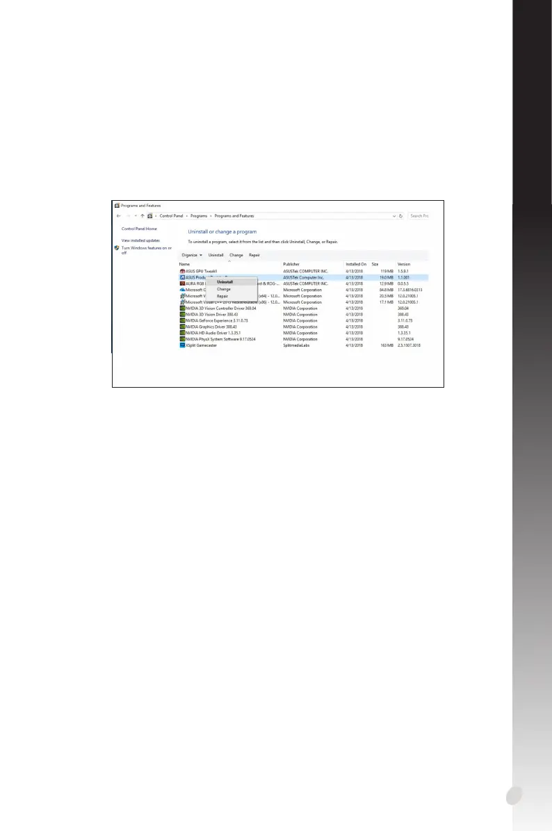Click the ASUSTek Computer Inc. publisher cell
This screenshot has width=552, height=831.
[303, 277]
